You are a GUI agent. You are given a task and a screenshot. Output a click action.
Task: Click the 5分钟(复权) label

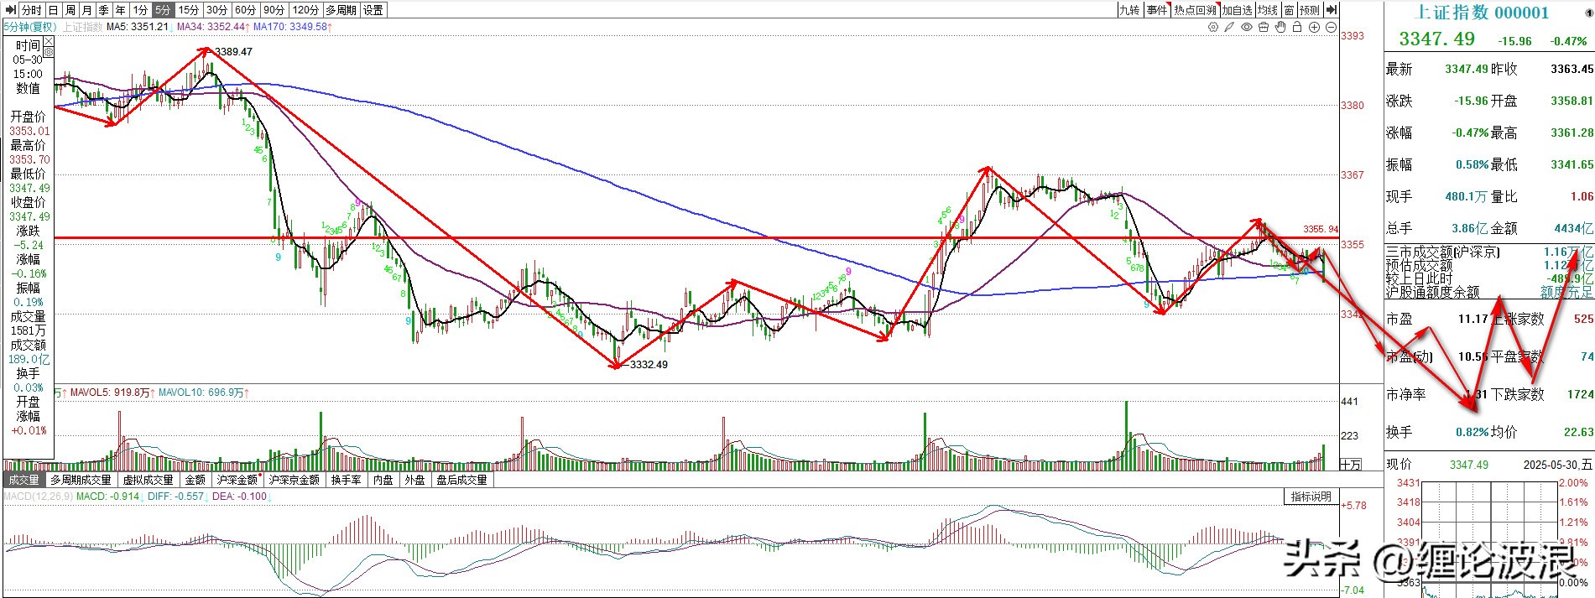click(x=29, y=27)
